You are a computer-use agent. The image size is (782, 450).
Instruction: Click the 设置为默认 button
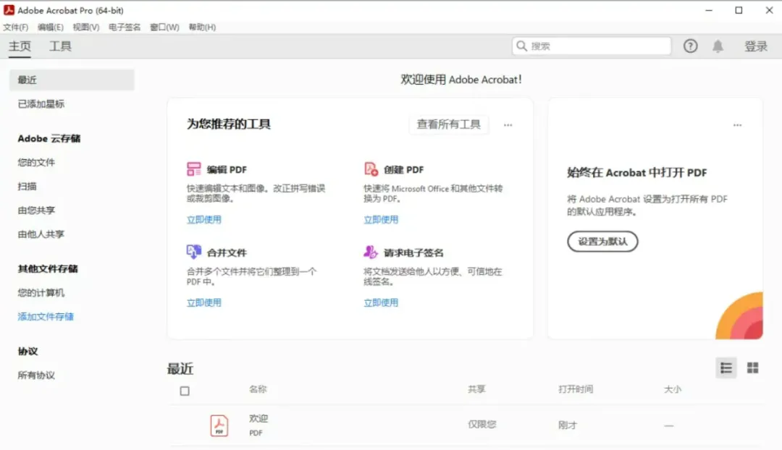(x=602, y=241)
